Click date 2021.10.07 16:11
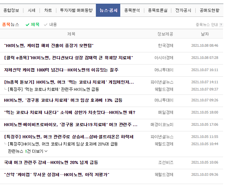Viewport: 226px width, 186px height. [x=205, y=70]
